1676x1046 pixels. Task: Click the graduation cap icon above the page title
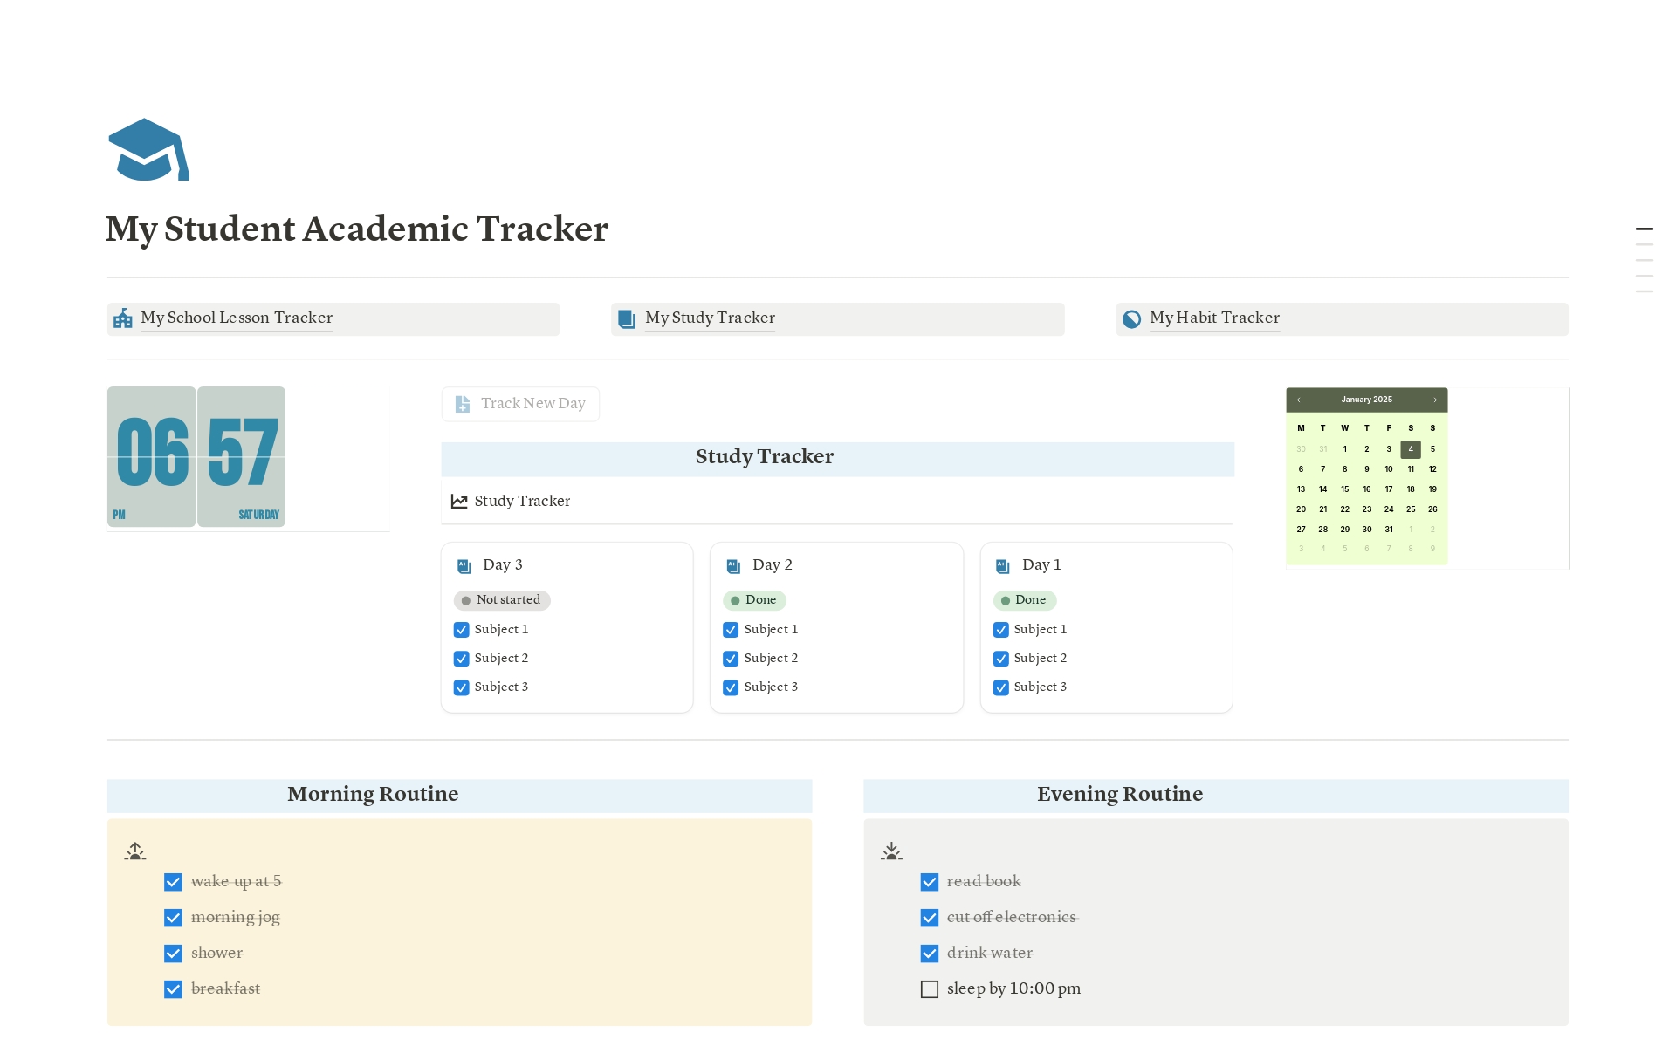[148, 149]
